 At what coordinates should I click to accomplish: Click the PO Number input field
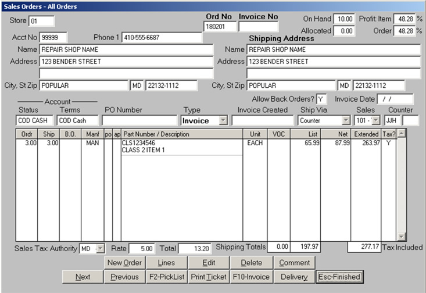pos(139,120)
